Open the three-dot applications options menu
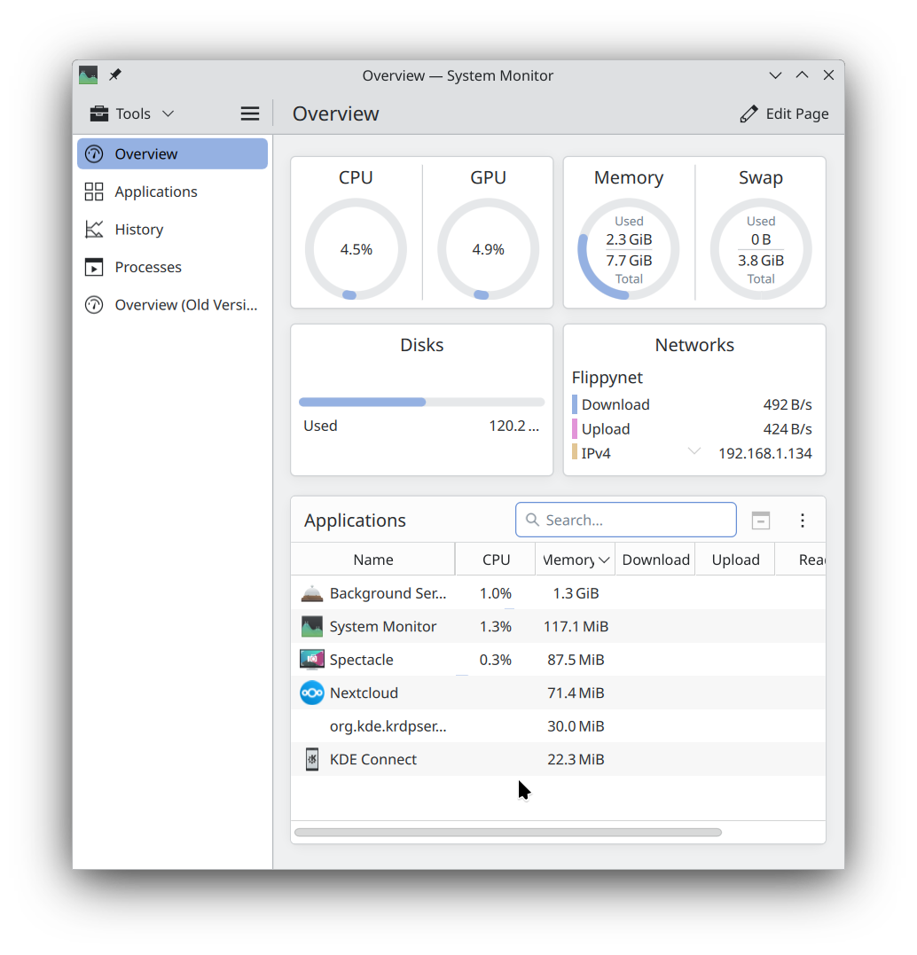 point(802,521)
